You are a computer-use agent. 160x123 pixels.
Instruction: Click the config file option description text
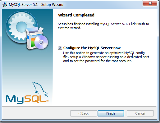click(x=106, y=57)
